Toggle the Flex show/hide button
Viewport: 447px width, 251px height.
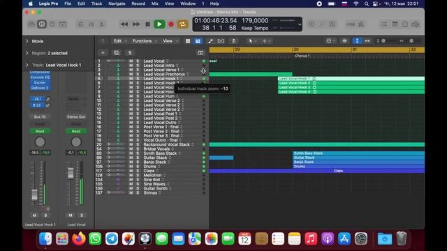click(x=221, y=41)
